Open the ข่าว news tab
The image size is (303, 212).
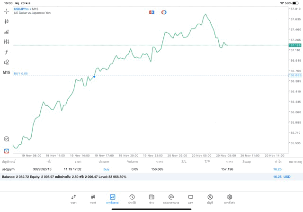point(151,199)
